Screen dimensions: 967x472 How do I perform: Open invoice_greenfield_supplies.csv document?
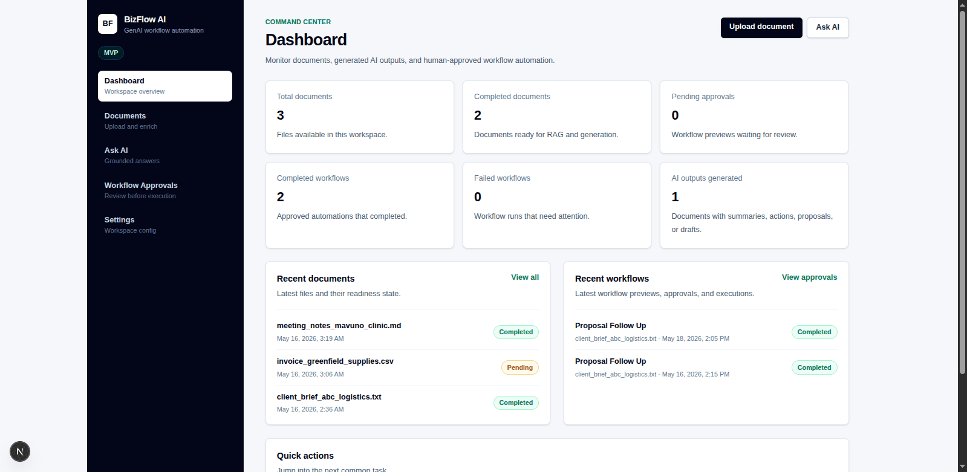[335, 361]
